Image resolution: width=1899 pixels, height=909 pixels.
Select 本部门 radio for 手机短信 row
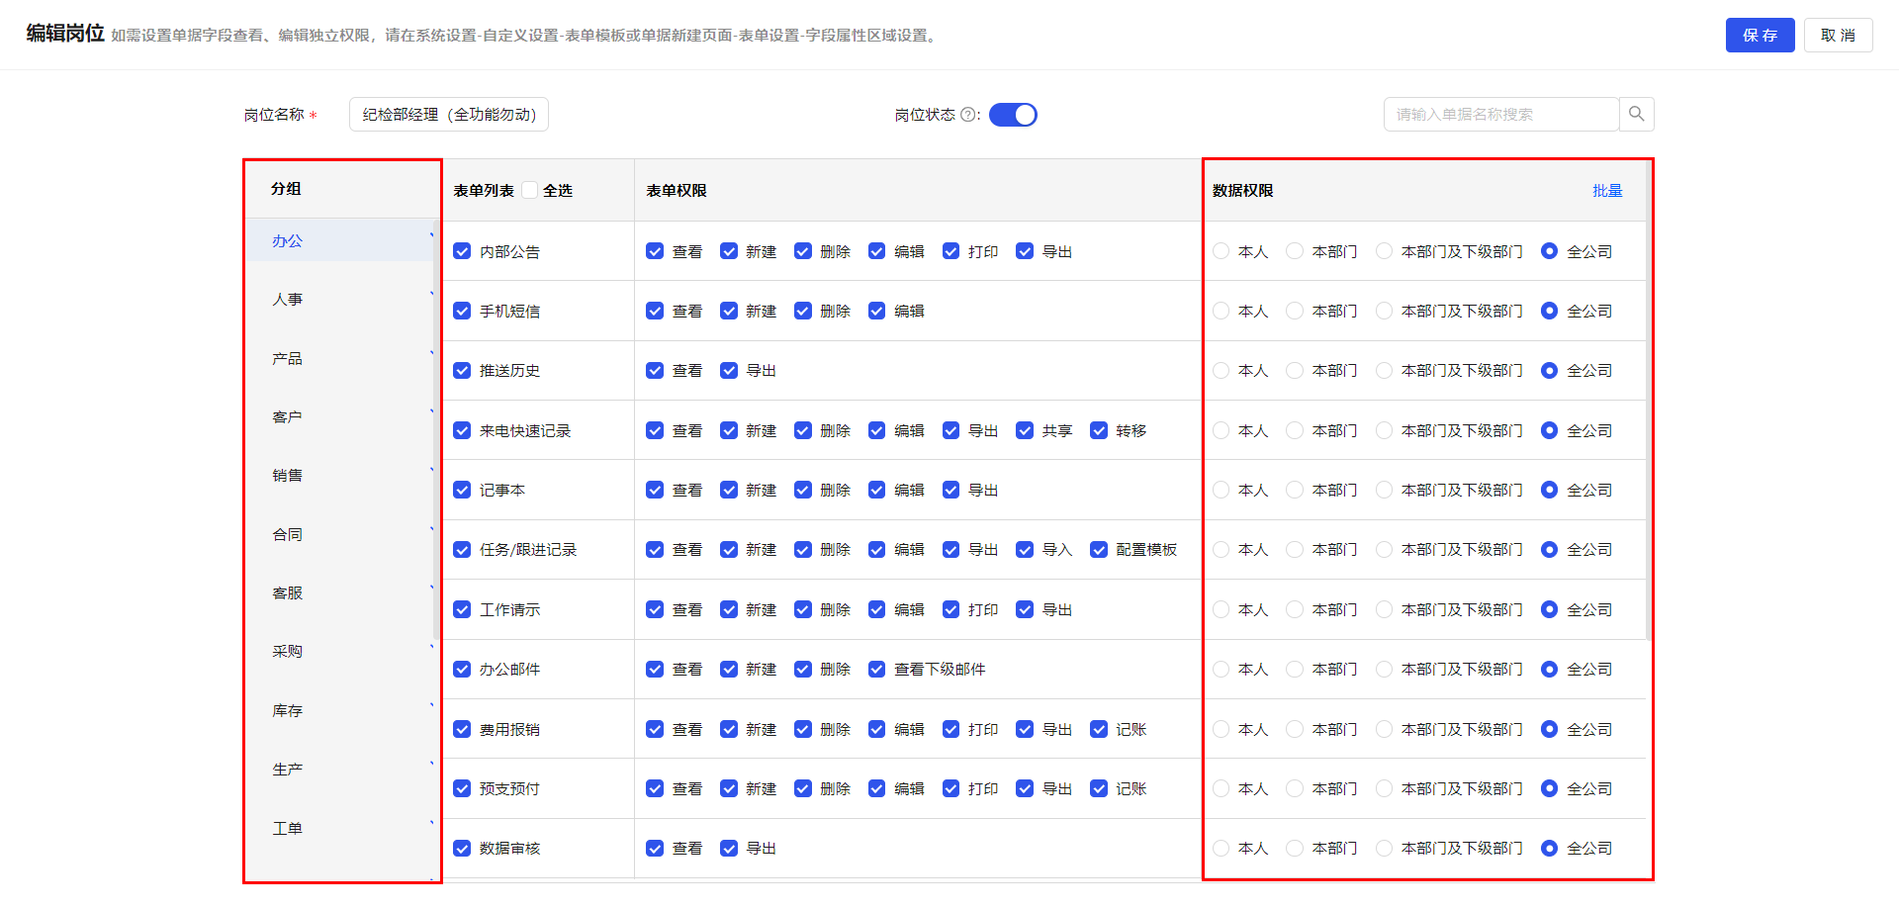coord(1295,311)
